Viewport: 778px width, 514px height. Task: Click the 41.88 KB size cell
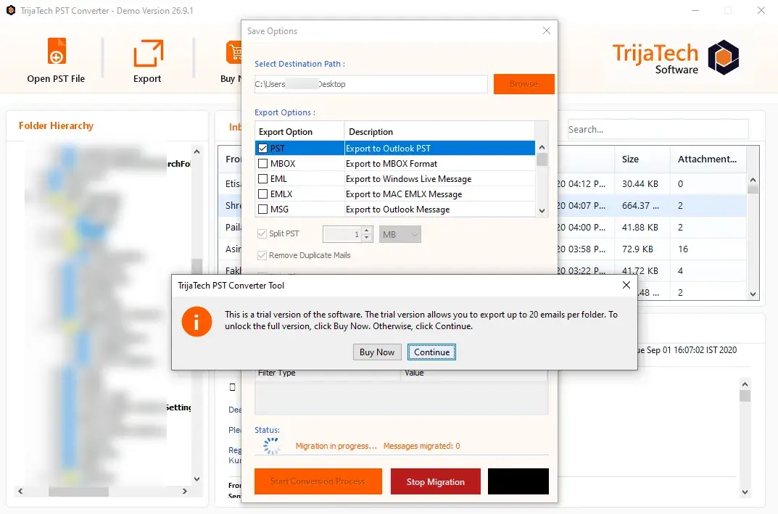point(640,227)
